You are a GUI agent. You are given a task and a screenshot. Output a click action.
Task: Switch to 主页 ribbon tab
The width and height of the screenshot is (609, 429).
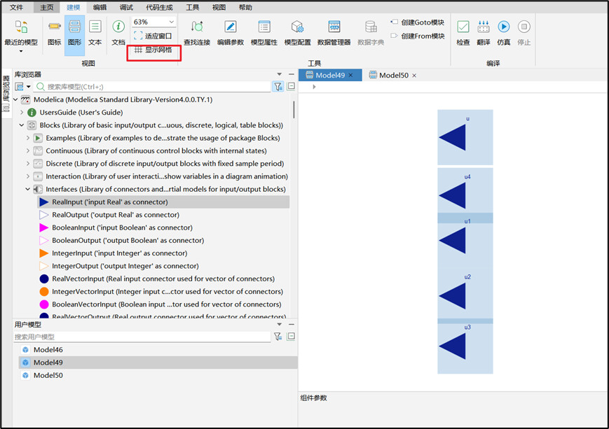[x=47, y=8]
